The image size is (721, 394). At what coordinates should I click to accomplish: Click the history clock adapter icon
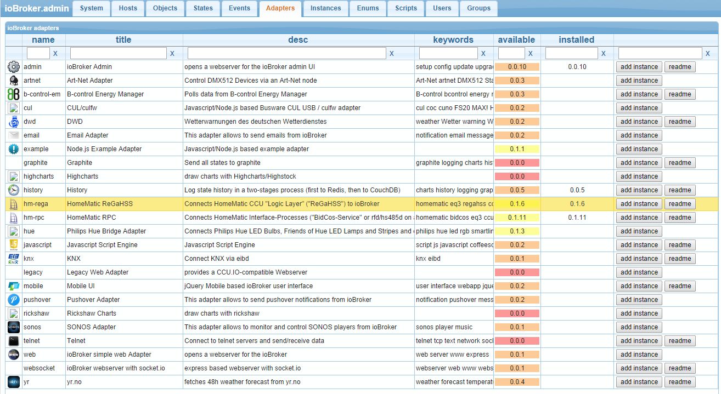pos(14,190)
